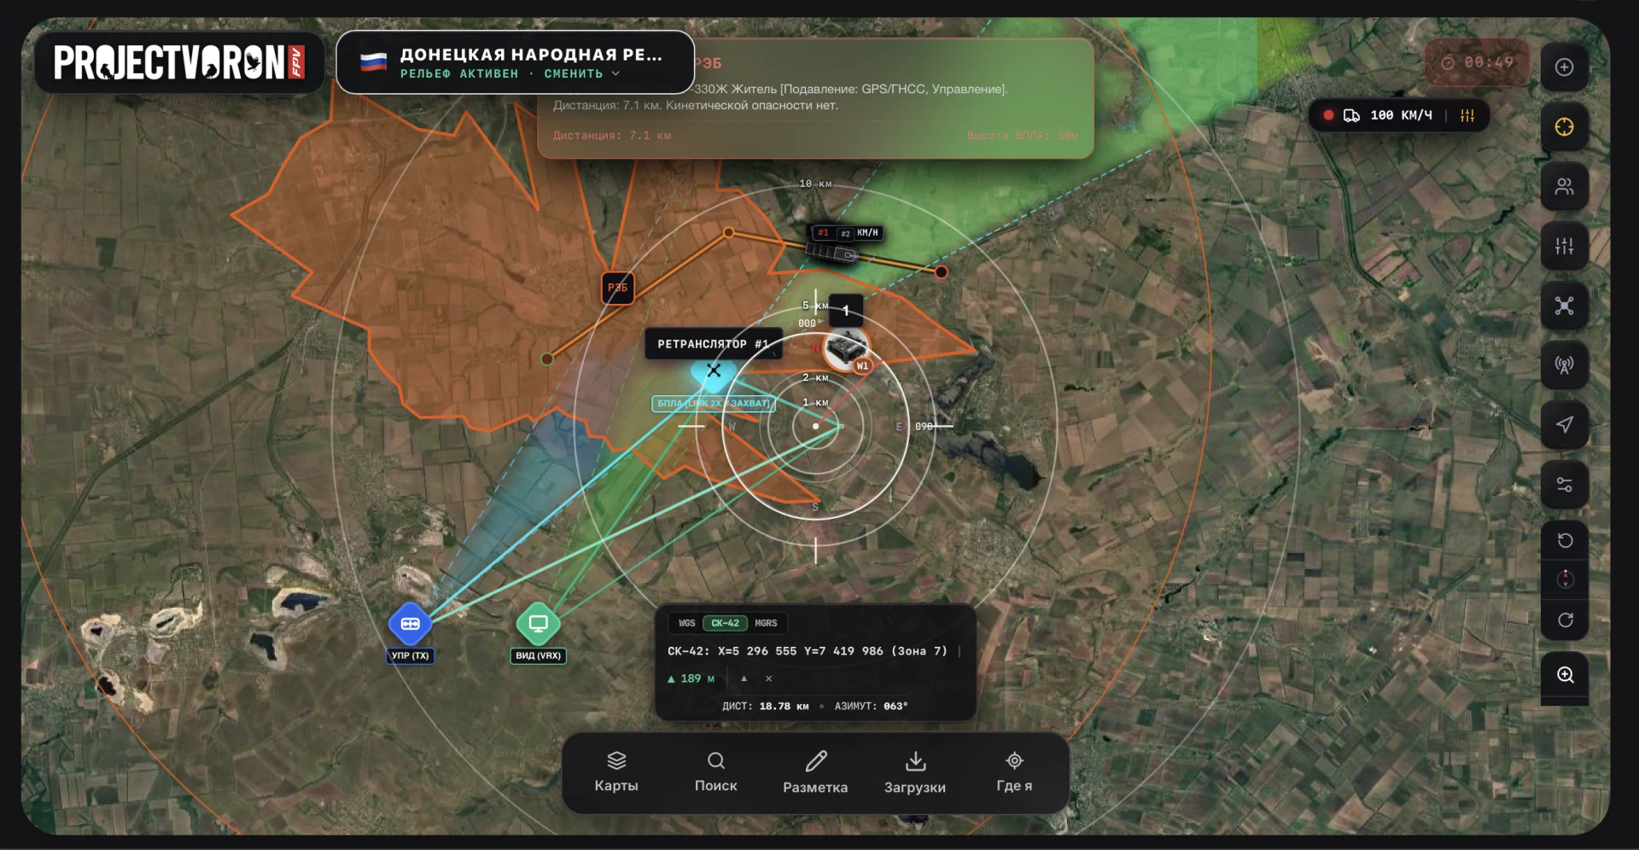Reset map north with compass icon
This screenshot has width=1639, height=850.
coord(1565,579)
